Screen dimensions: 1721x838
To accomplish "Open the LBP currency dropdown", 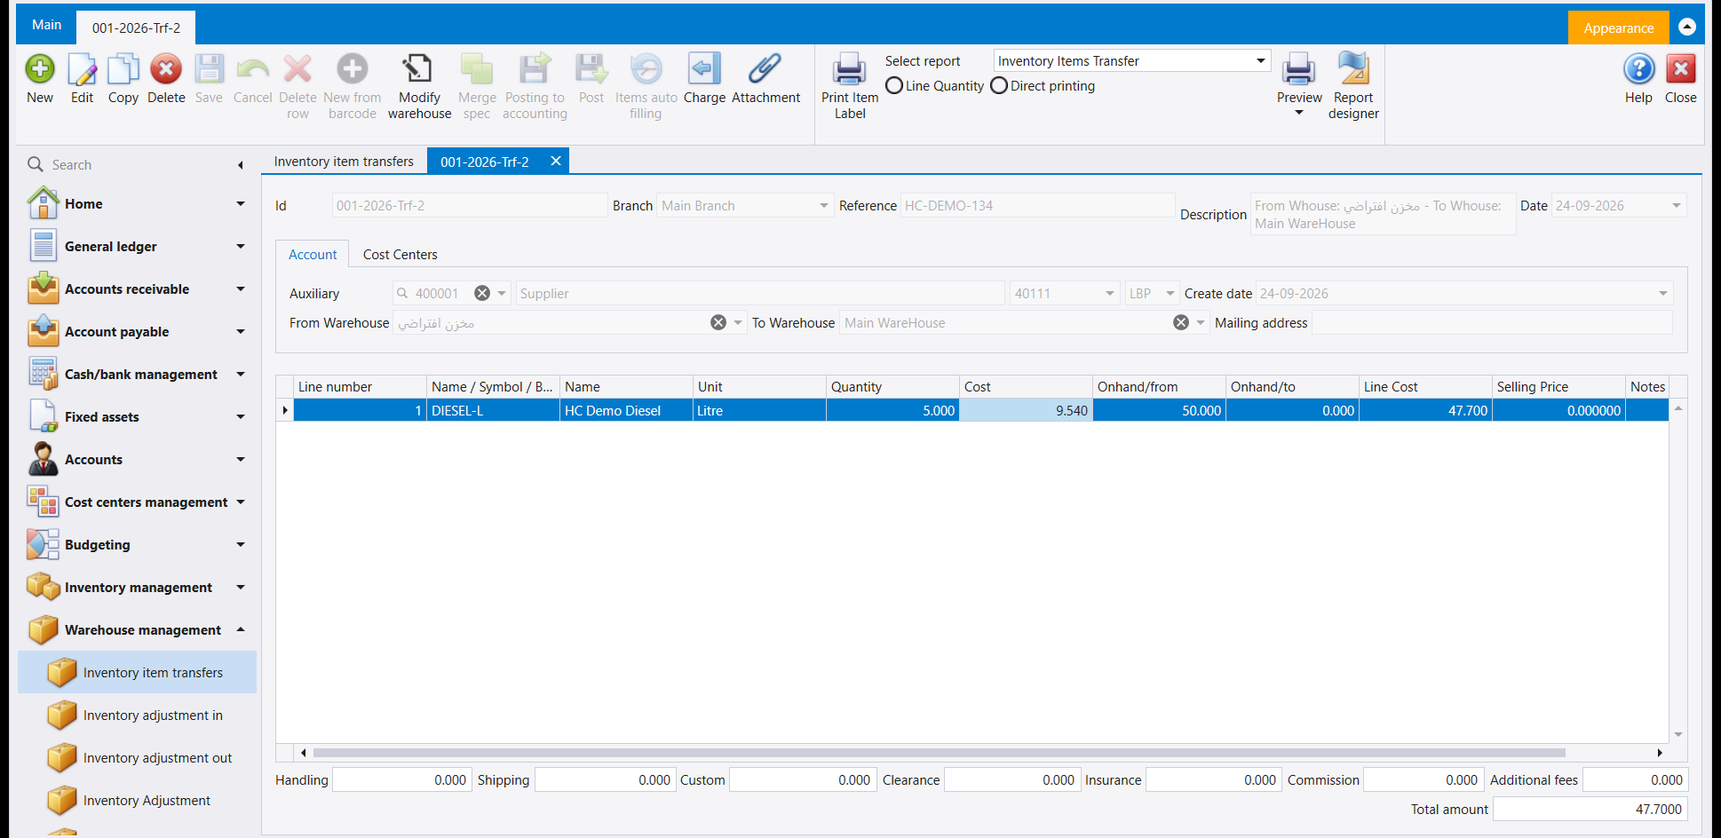I will (1170, 293).
